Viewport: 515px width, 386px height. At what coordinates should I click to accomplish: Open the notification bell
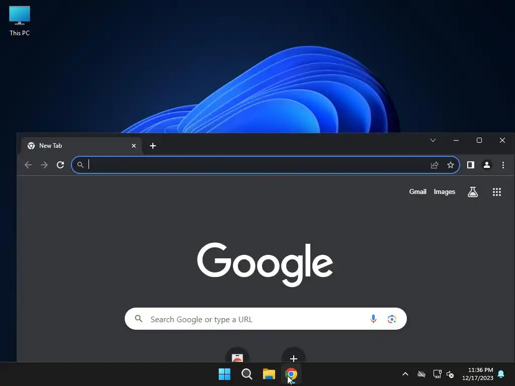(501, 374)
